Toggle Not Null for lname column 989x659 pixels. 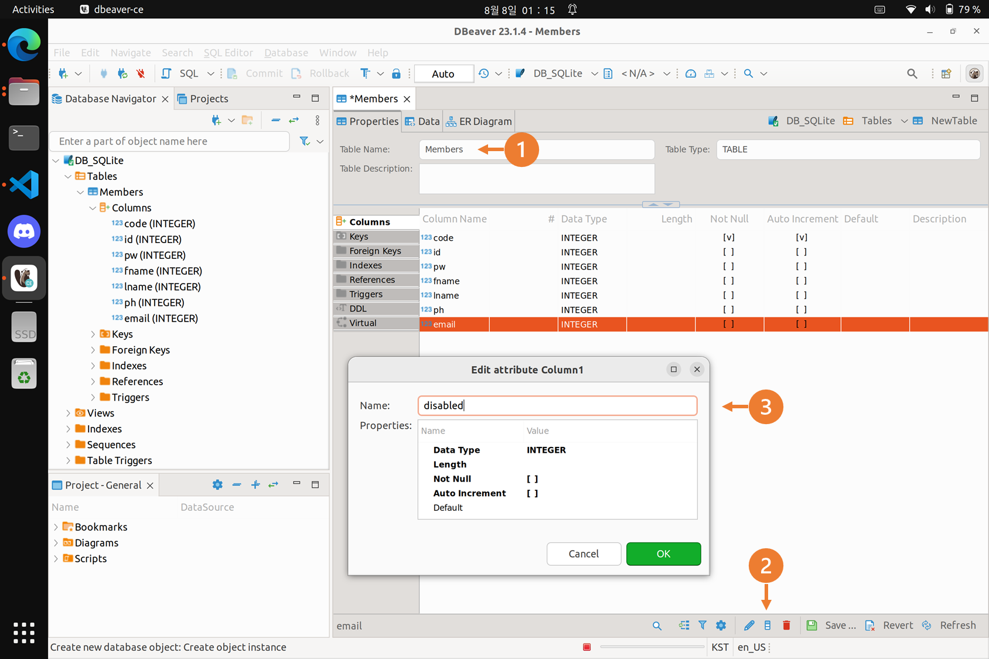(729, 295)
